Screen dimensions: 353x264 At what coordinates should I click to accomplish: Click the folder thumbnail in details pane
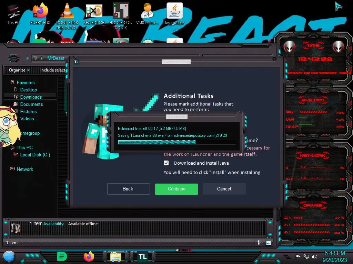click(x=16, y=228)
